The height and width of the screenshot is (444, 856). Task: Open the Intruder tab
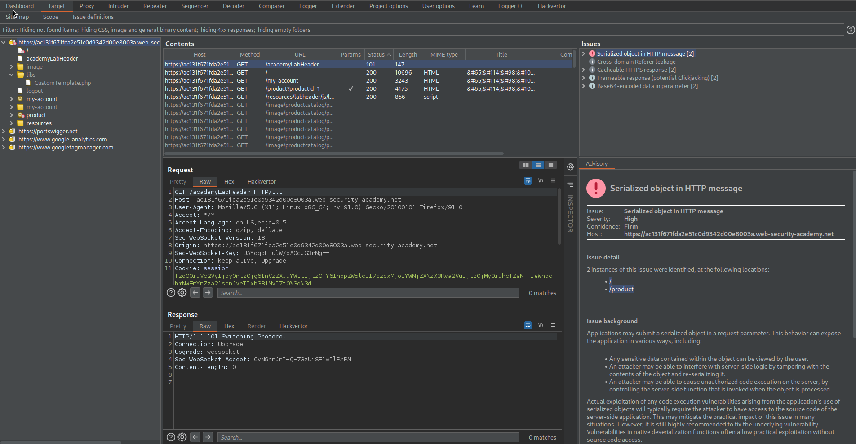point(118,6)
